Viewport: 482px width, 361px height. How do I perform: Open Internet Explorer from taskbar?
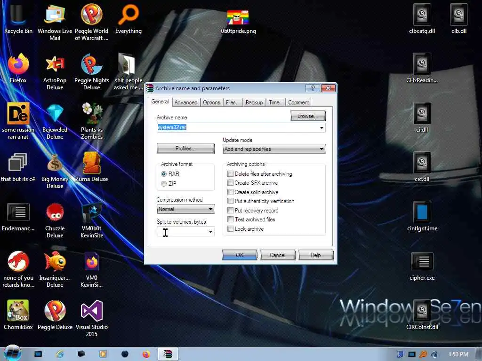pyautogui.click(x=60, y=354)
